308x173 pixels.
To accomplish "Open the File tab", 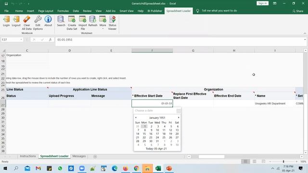I will pyautogui.click(x=6, y=11).
